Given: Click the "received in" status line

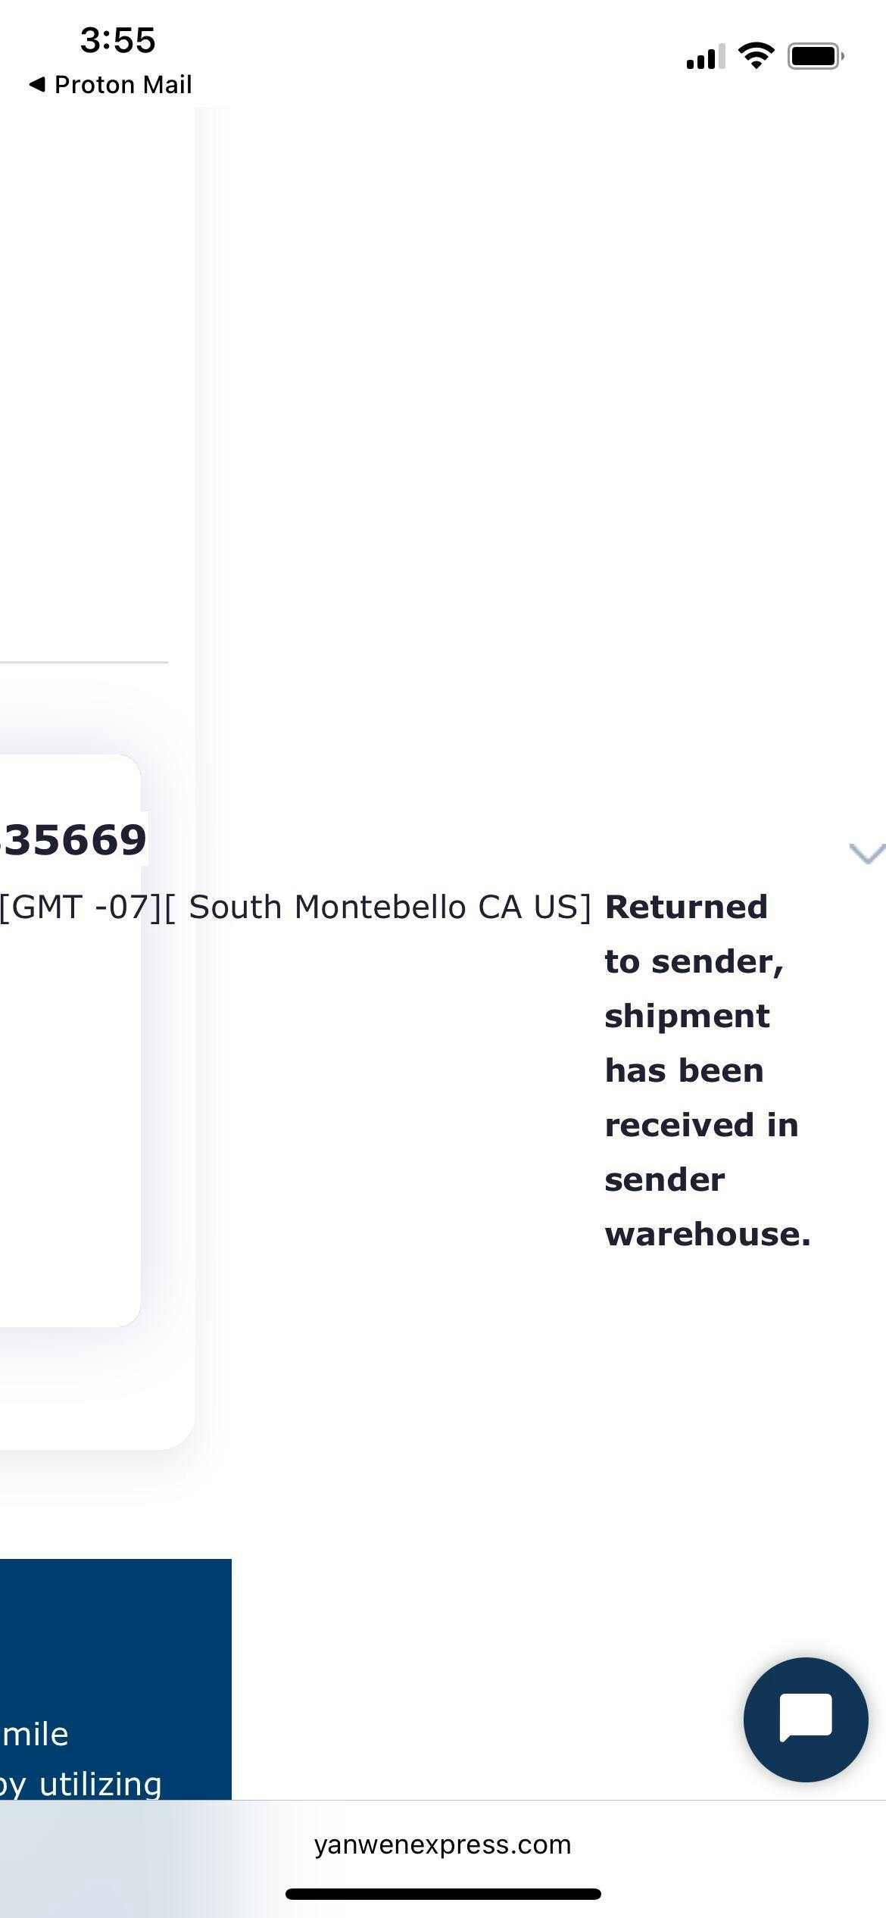Looking at the screenshot, I should point(701,1125).
